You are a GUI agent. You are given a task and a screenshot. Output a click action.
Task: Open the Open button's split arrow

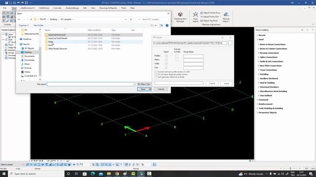click(x=150, y=89)
